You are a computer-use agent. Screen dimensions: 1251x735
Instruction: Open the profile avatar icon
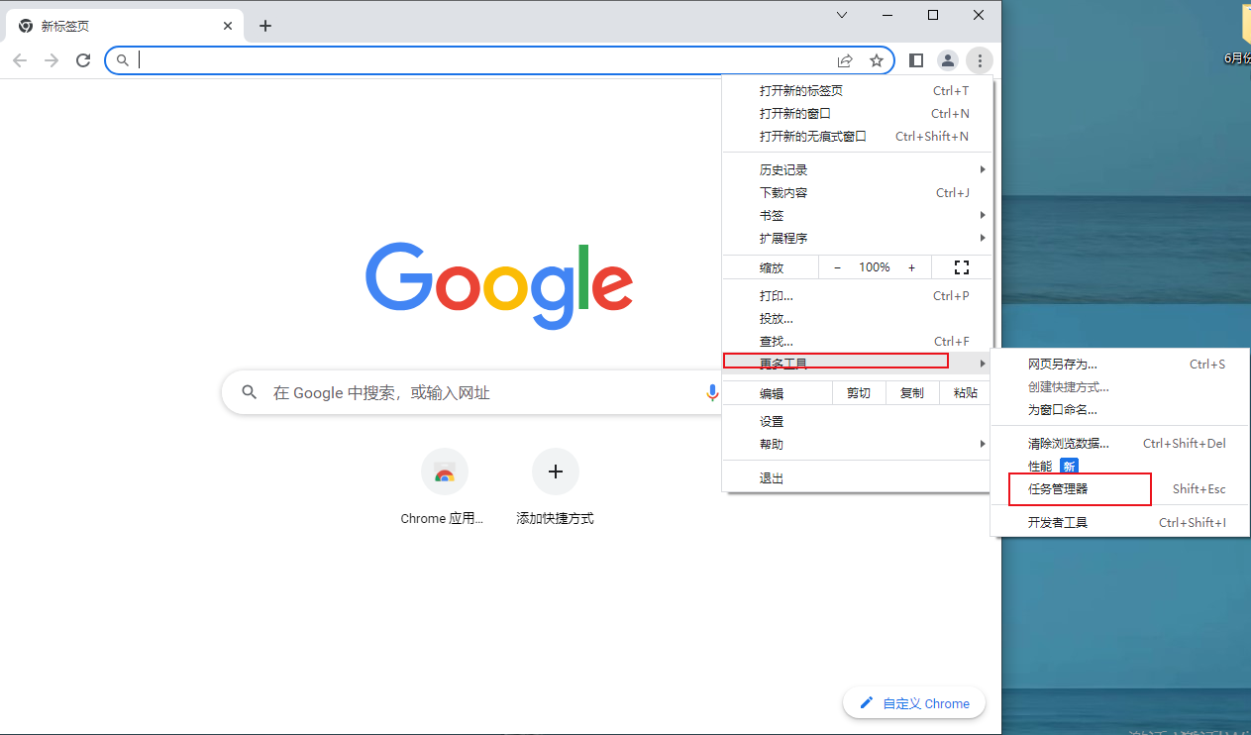pos(948,60)
